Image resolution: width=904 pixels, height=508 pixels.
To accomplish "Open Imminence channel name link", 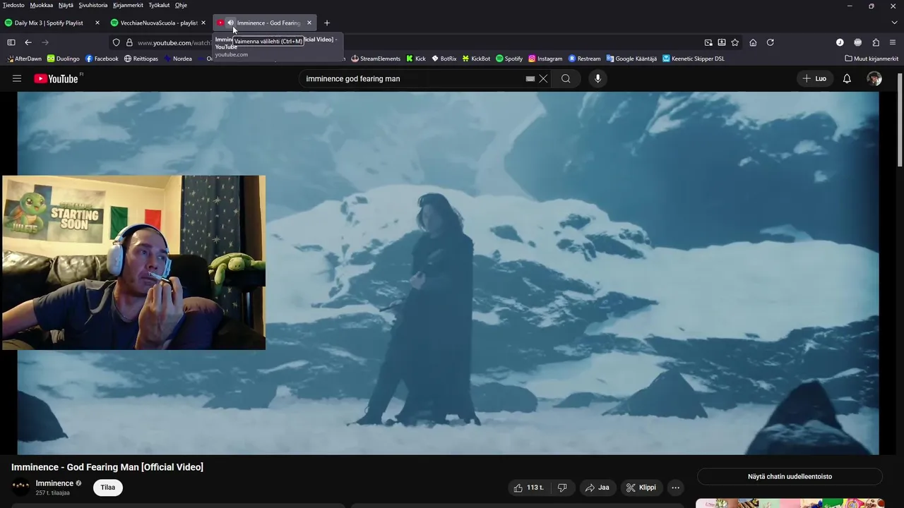I will pyautogui.click(x=55, y=483).
